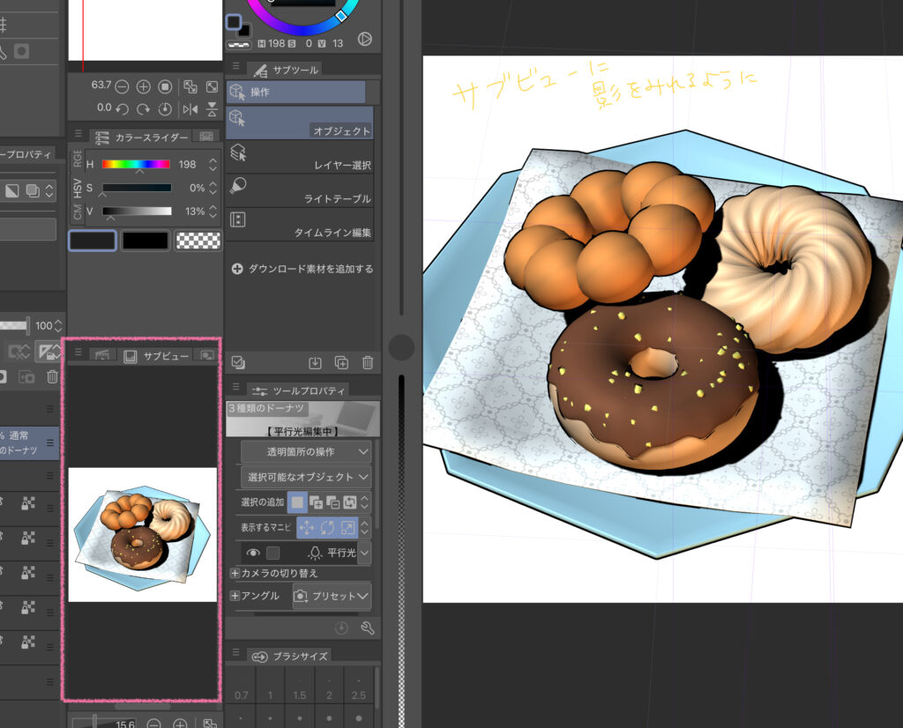903x728 pixels.
Task: Open the 選択可能なオブジェクト dropdown
Action: pos(306,478)
